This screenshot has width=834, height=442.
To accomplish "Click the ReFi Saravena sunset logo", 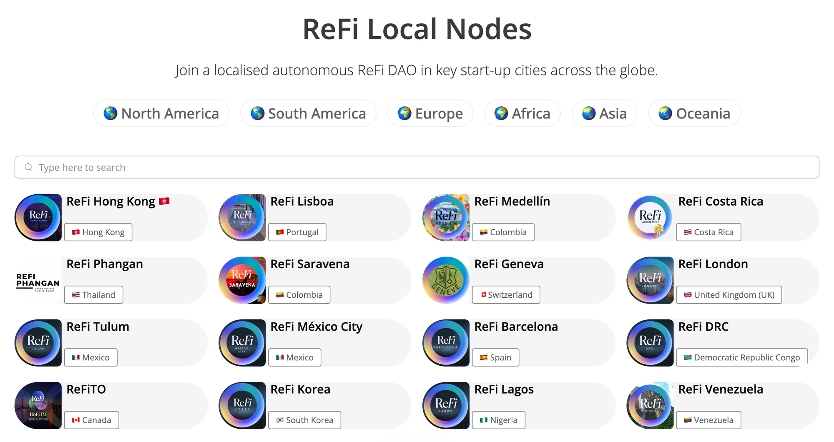I will pos(242,280).
